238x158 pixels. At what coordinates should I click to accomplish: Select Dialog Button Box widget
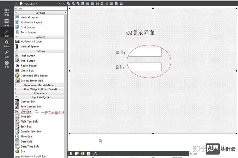(x=39, y=81)
